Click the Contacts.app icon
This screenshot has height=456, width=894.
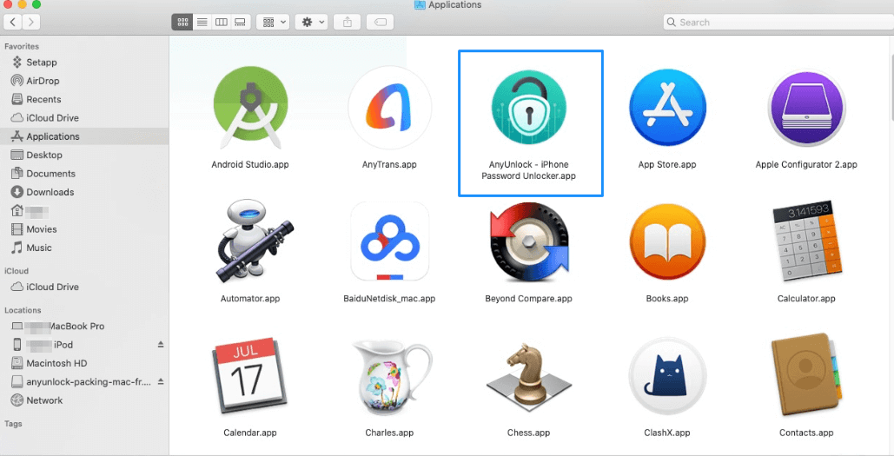(806, 375)
